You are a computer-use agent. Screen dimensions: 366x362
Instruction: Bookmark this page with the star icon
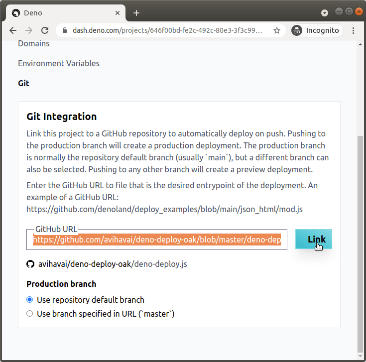276,30
